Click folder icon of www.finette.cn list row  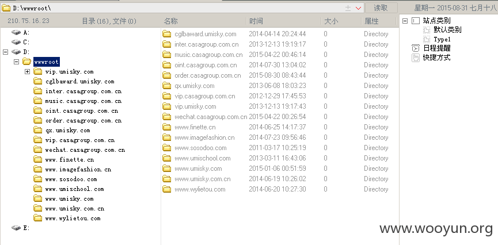click(167, 127)
